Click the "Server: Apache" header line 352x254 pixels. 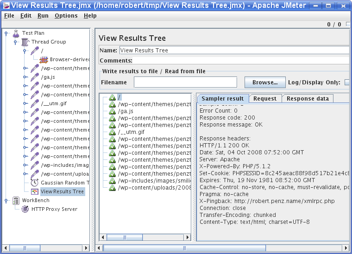[220, 159]
